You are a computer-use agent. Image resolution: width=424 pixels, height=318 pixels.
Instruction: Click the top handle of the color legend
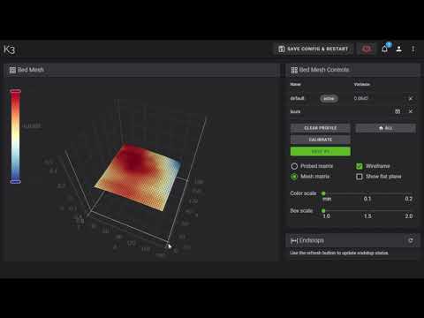pos(15,91)
